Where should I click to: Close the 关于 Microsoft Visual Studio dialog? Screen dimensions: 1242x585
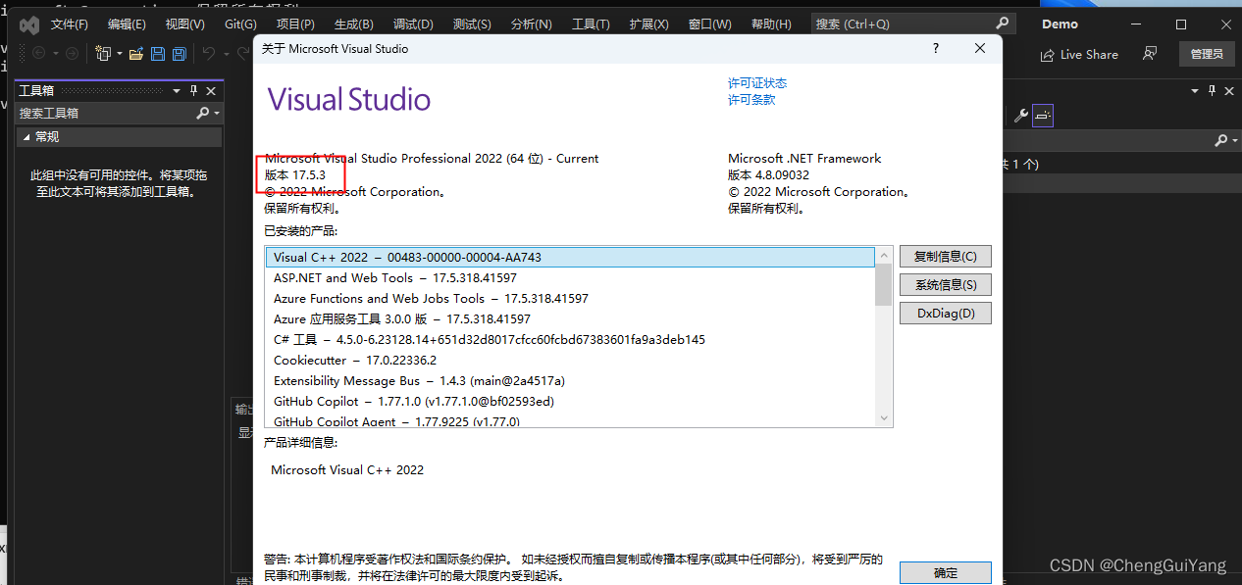pos(979,48)
